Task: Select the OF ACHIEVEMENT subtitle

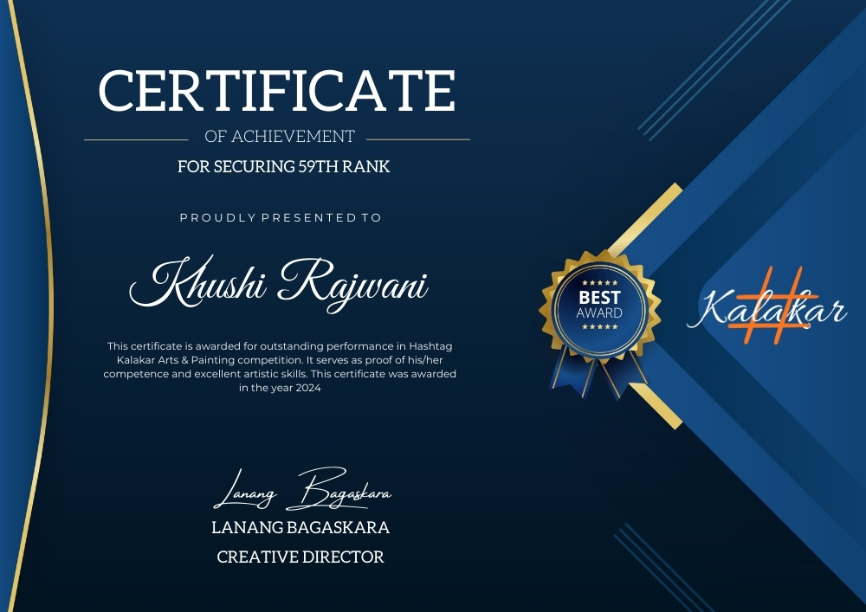Action: click(280, 137)
